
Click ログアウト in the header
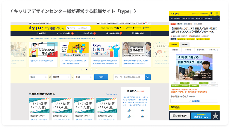(146, 28)
